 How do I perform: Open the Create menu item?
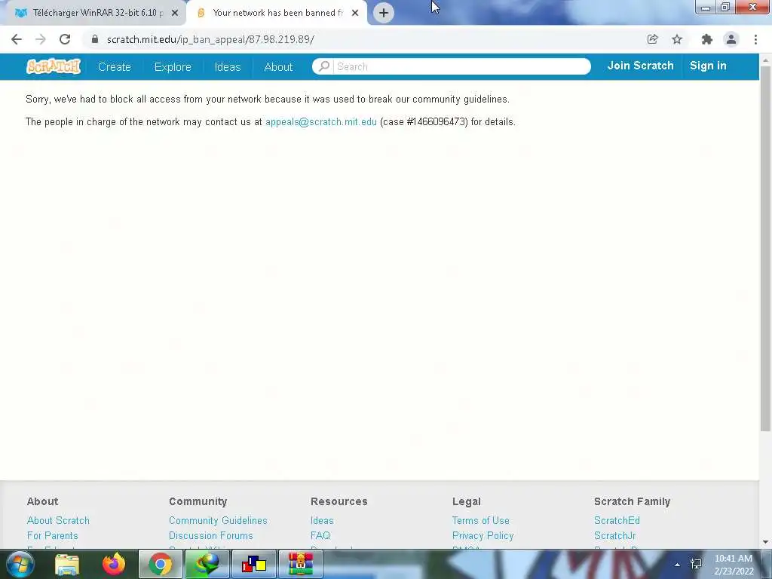point(115,67)
